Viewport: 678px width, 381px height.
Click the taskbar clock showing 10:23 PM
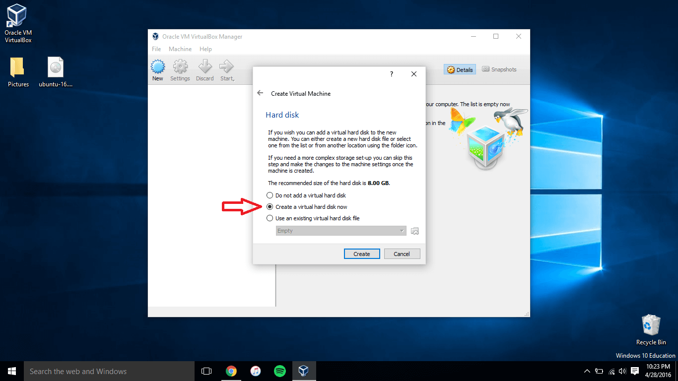coord(659,371)
